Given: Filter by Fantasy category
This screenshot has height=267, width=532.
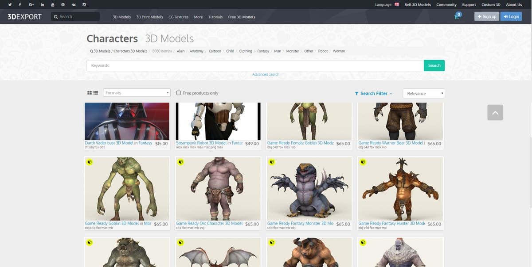Looking at the screenshot, I should 263,51.
